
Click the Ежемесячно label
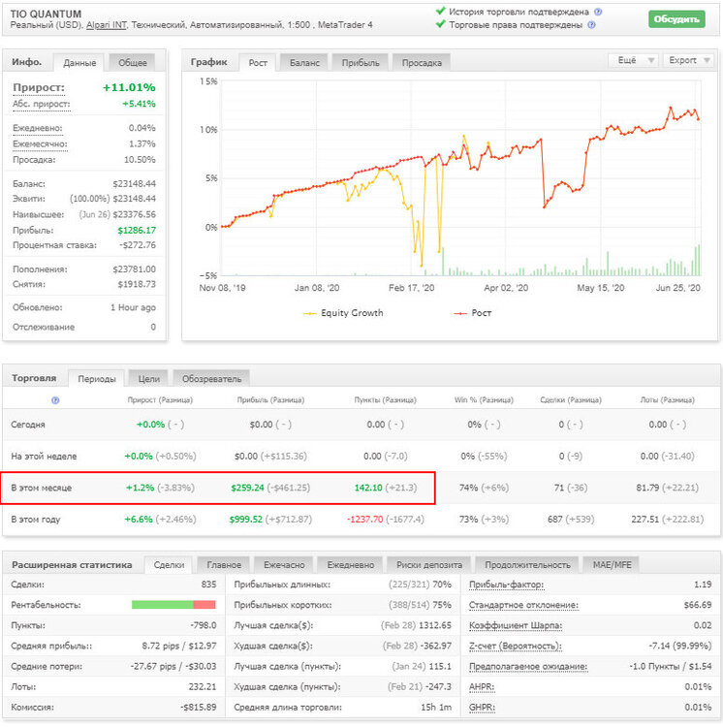tap(40, 144)
